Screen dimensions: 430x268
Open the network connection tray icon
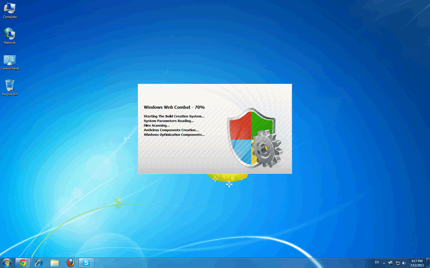pos(398,263)
